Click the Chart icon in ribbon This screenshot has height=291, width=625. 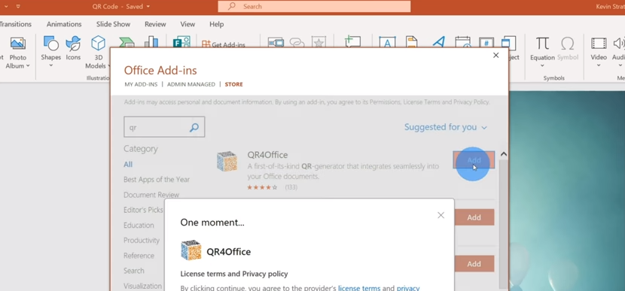[151, 42]
